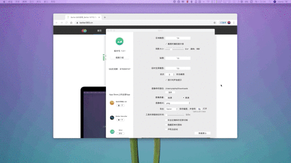Toggle the 截图时播放提示音 checkbox
This screenshot has height=163, width=291.
click(x=166, y=44)
